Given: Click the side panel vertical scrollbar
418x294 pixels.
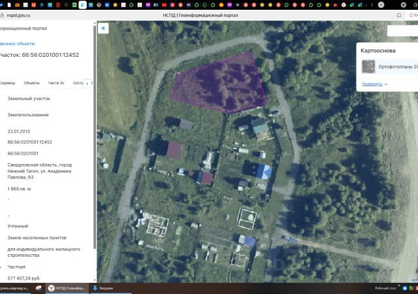Looking at the screenshot, I should pyautogui.click(x=95, y=137).
